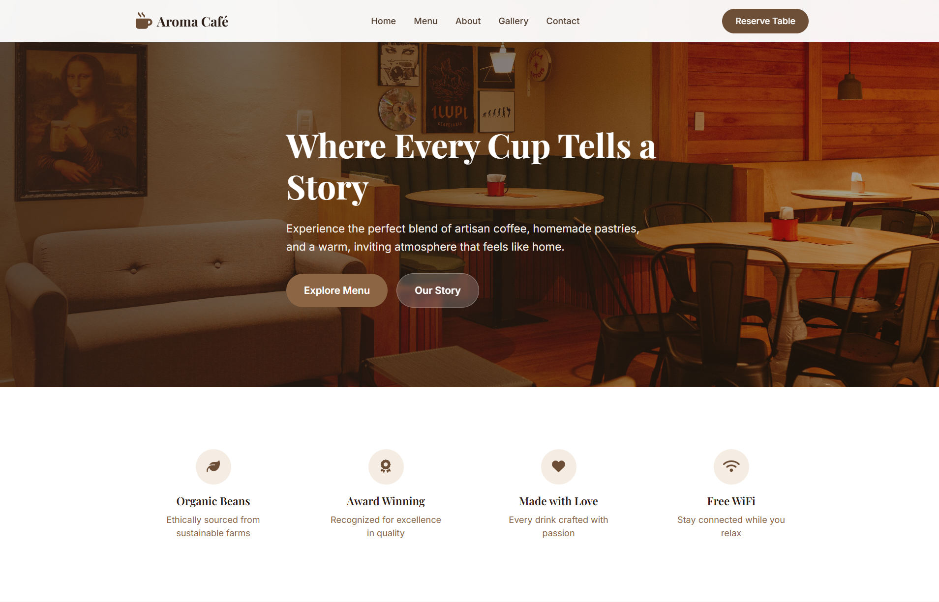Click the Mona Lisa painting in hero image
The width and height of the screenshot is (939, 602).
pyautogui.click(x=81, y=121)
